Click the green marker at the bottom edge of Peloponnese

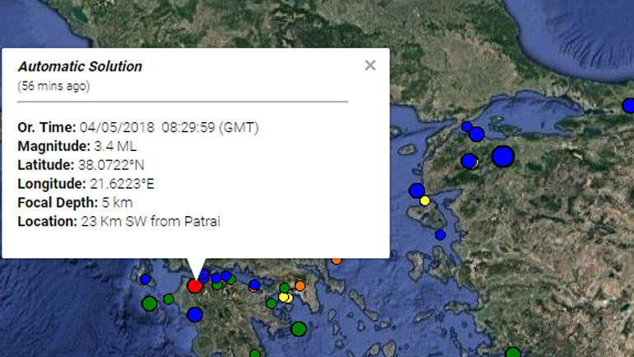point(255,354)
